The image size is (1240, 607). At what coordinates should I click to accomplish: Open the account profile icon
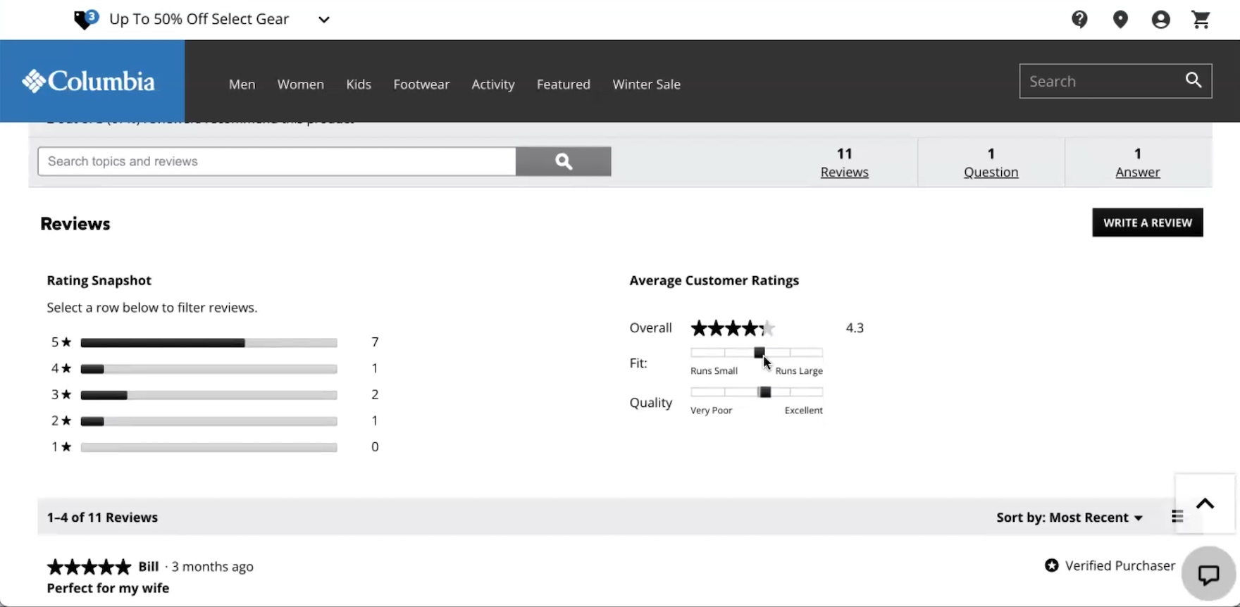(x=1160, y=20)
